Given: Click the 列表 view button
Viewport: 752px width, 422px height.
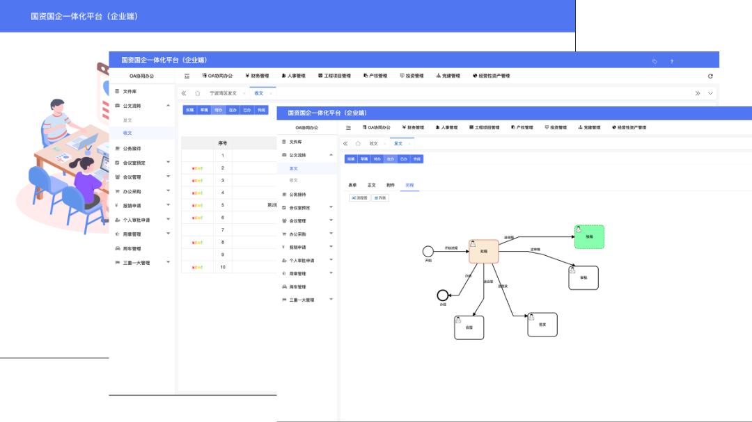Looking at the screenshot, I should point(381,198).
